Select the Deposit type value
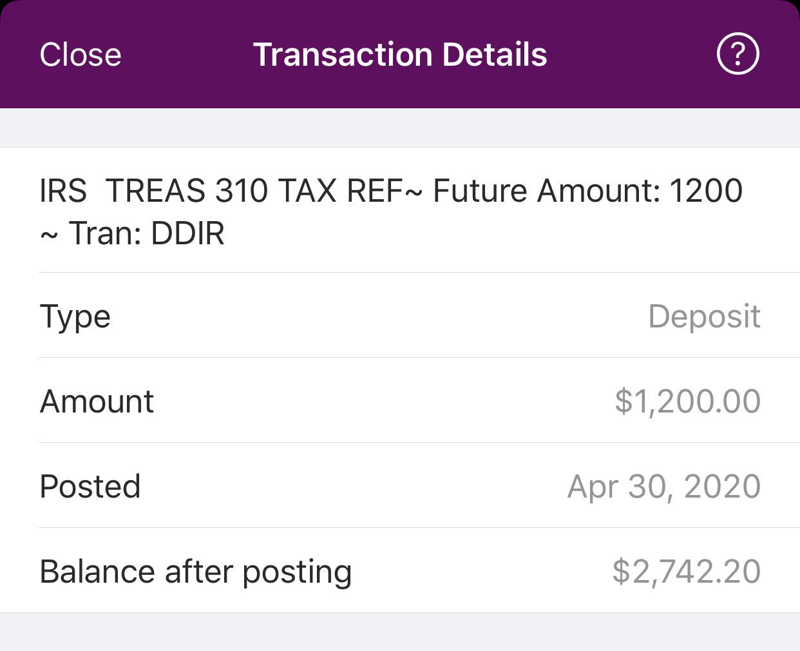Image resolution: width=800 pixels, height=651 pixels. tap(704, 316)
